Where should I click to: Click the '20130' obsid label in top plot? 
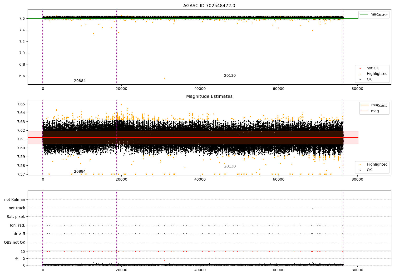pos(230,76)
